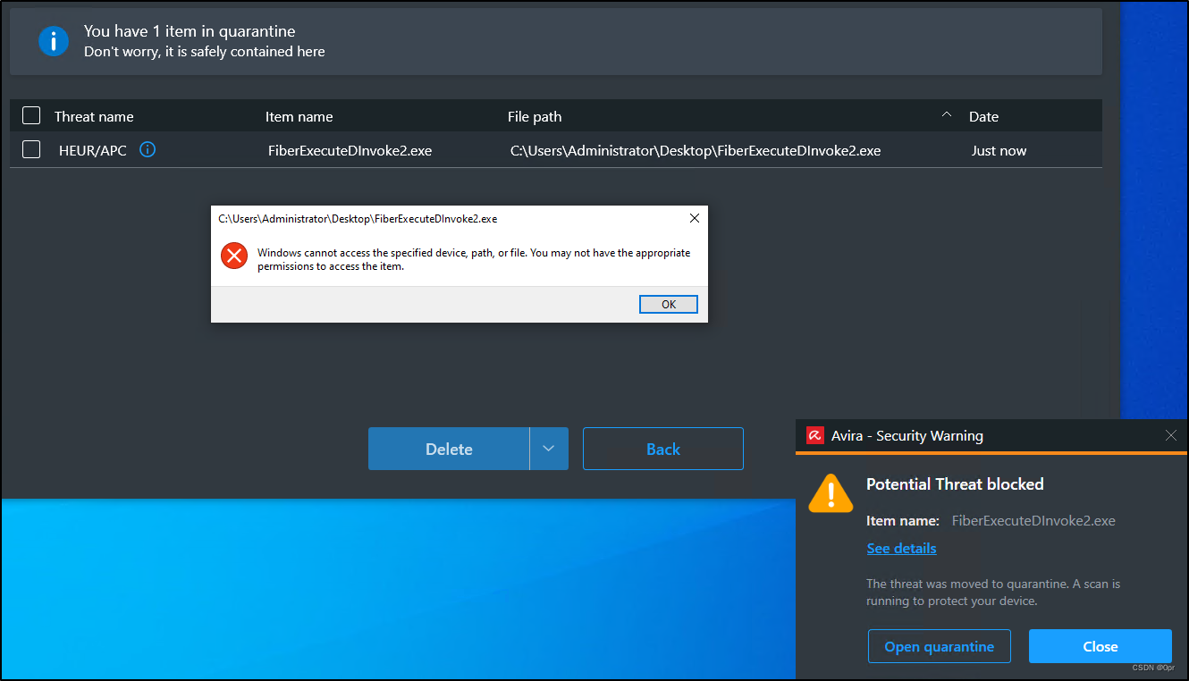
Task: Close the Avira Security Warning popup
Action: (x=1171, y=435)
